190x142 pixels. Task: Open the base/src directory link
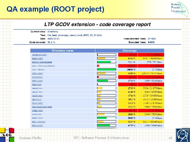point(37,58)
